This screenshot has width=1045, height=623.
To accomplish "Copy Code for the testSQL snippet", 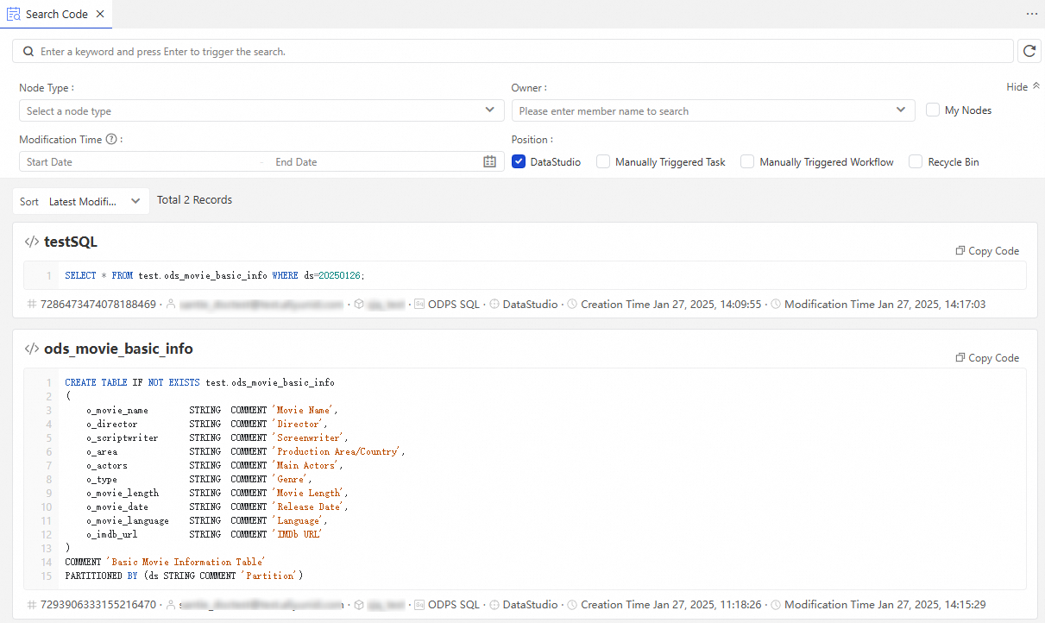I will point(987,251).
